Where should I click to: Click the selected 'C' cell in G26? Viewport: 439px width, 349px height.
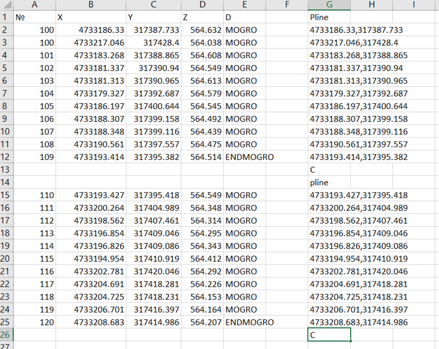[x=329, y=335]
